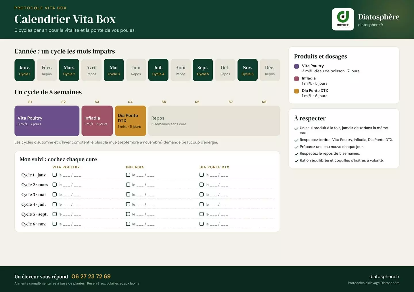Viewport: 414px width, 292px height.
Task: Click 'Produits et dosages' heading
Action: [x=321, y=57]
